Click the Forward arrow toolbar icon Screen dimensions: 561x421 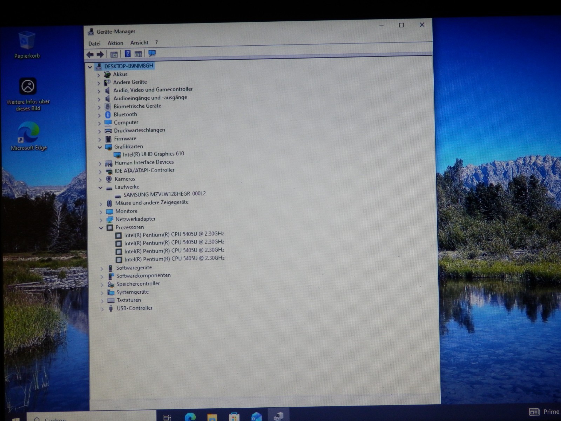point(100,54)
